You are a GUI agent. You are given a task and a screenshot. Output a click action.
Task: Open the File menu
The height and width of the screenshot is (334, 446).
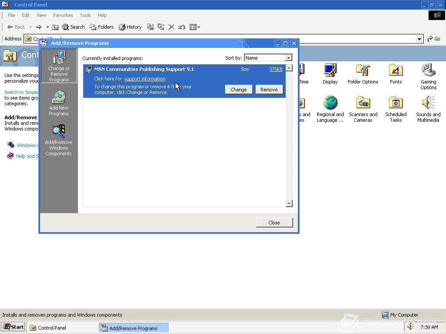pyautogui.click(x=11, y=15)
